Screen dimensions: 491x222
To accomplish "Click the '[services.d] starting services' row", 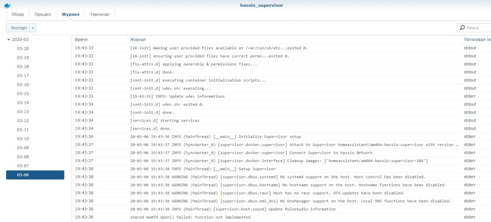I will pos(282,120).
